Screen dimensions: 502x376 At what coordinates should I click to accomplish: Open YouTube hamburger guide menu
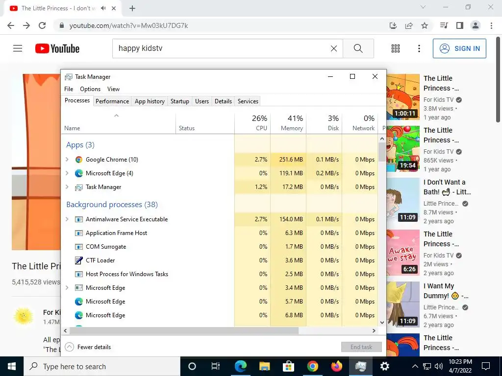[x=18, y=48]
